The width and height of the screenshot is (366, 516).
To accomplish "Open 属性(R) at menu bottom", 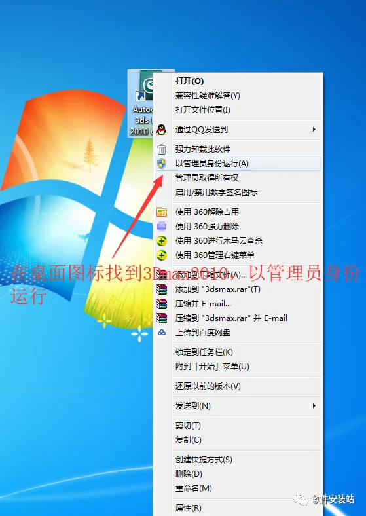I will [238, 507].
